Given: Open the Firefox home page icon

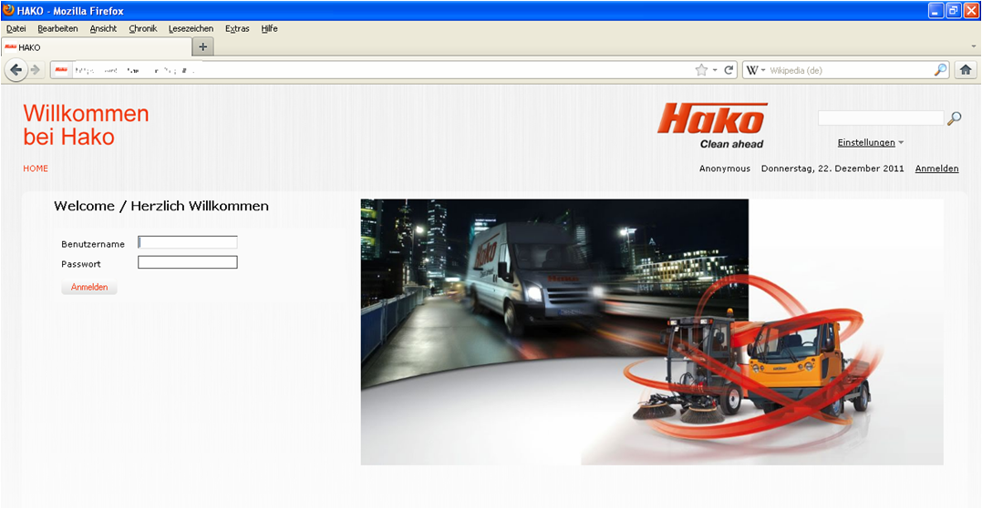Looking at the screenshot, I should tap(965, 70).
